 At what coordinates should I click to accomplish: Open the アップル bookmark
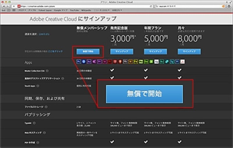32,10
